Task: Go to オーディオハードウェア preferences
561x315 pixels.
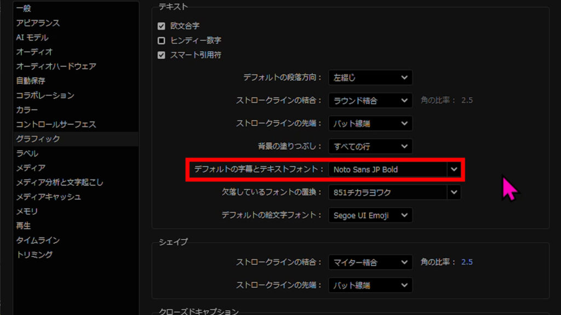Action: coord(56,66)
